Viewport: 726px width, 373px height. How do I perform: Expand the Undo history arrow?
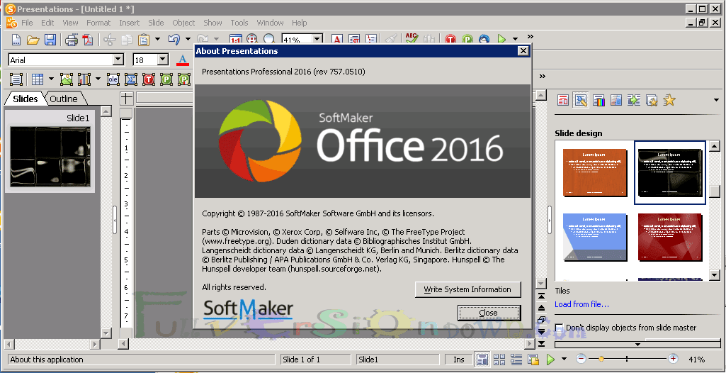click(188, 40)
